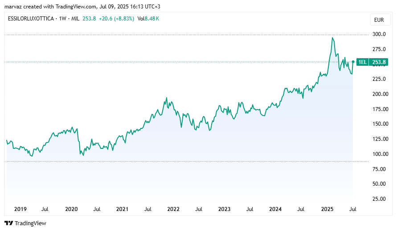This screenshot has width=397, height=231.
Task: Click the 2021 time axis label
Action: [x=122, y=209]
